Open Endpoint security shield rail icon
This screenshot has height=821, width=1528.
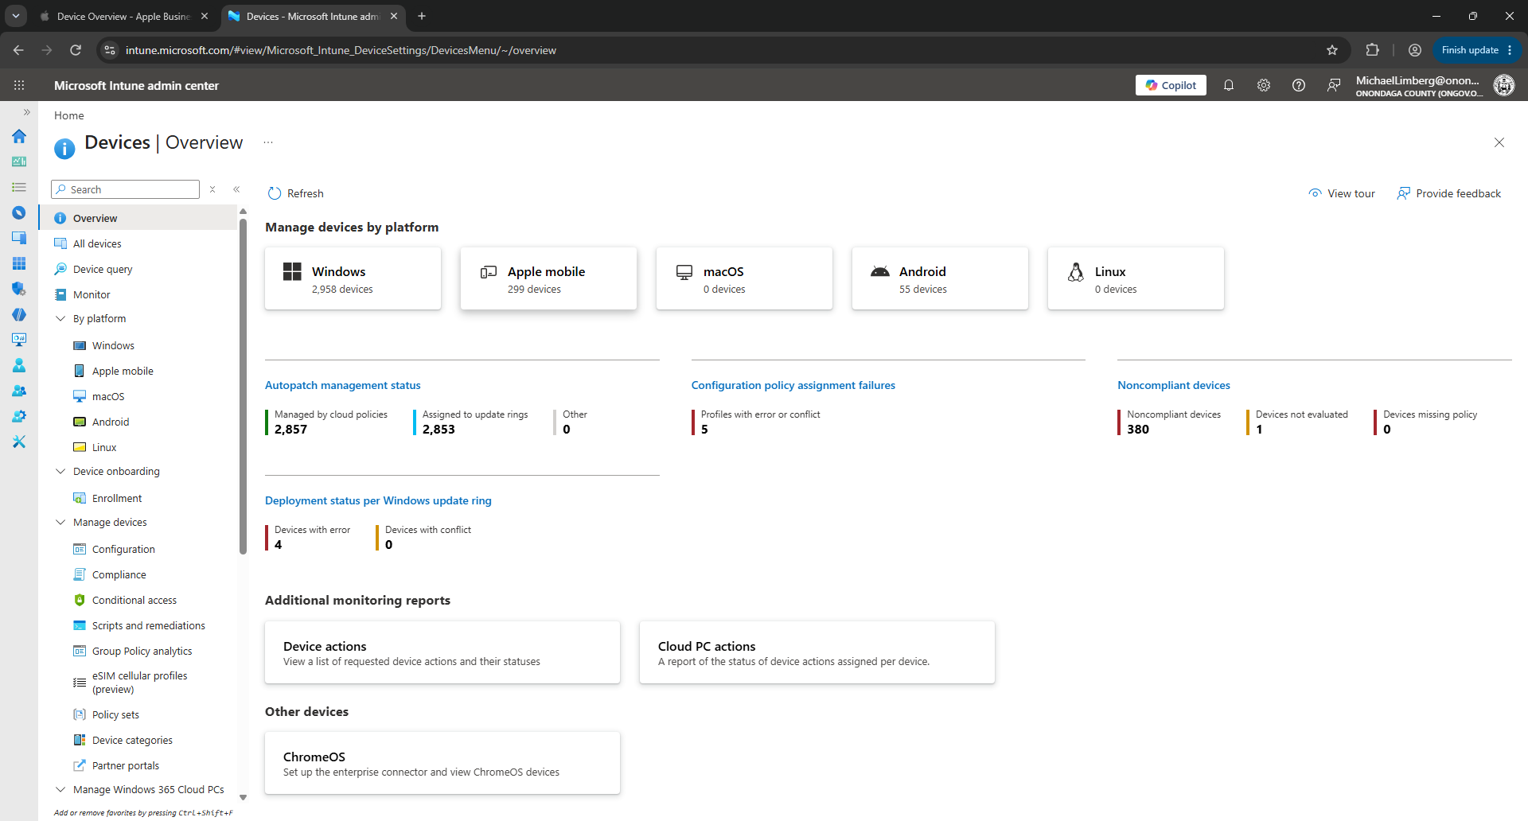pyautogui.click(x=19, y=289)
